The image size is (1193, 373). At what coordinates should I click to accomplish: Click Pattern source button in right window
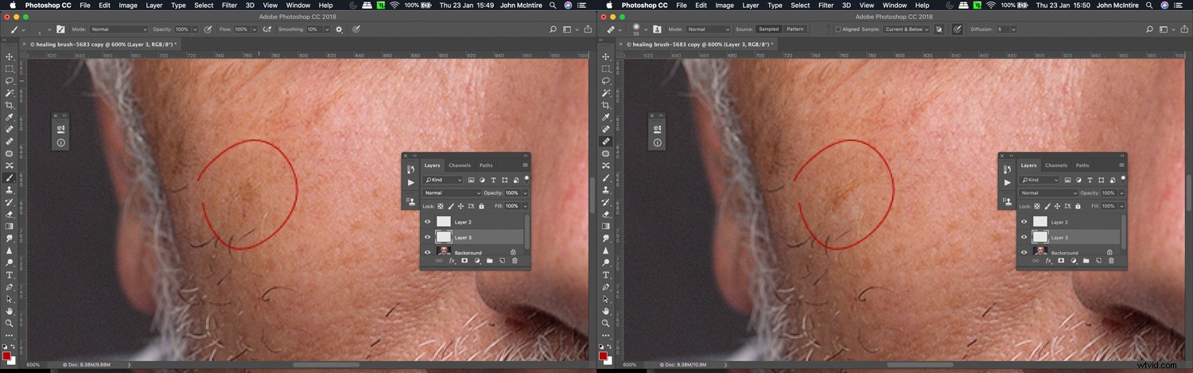(x=795, y=29)
